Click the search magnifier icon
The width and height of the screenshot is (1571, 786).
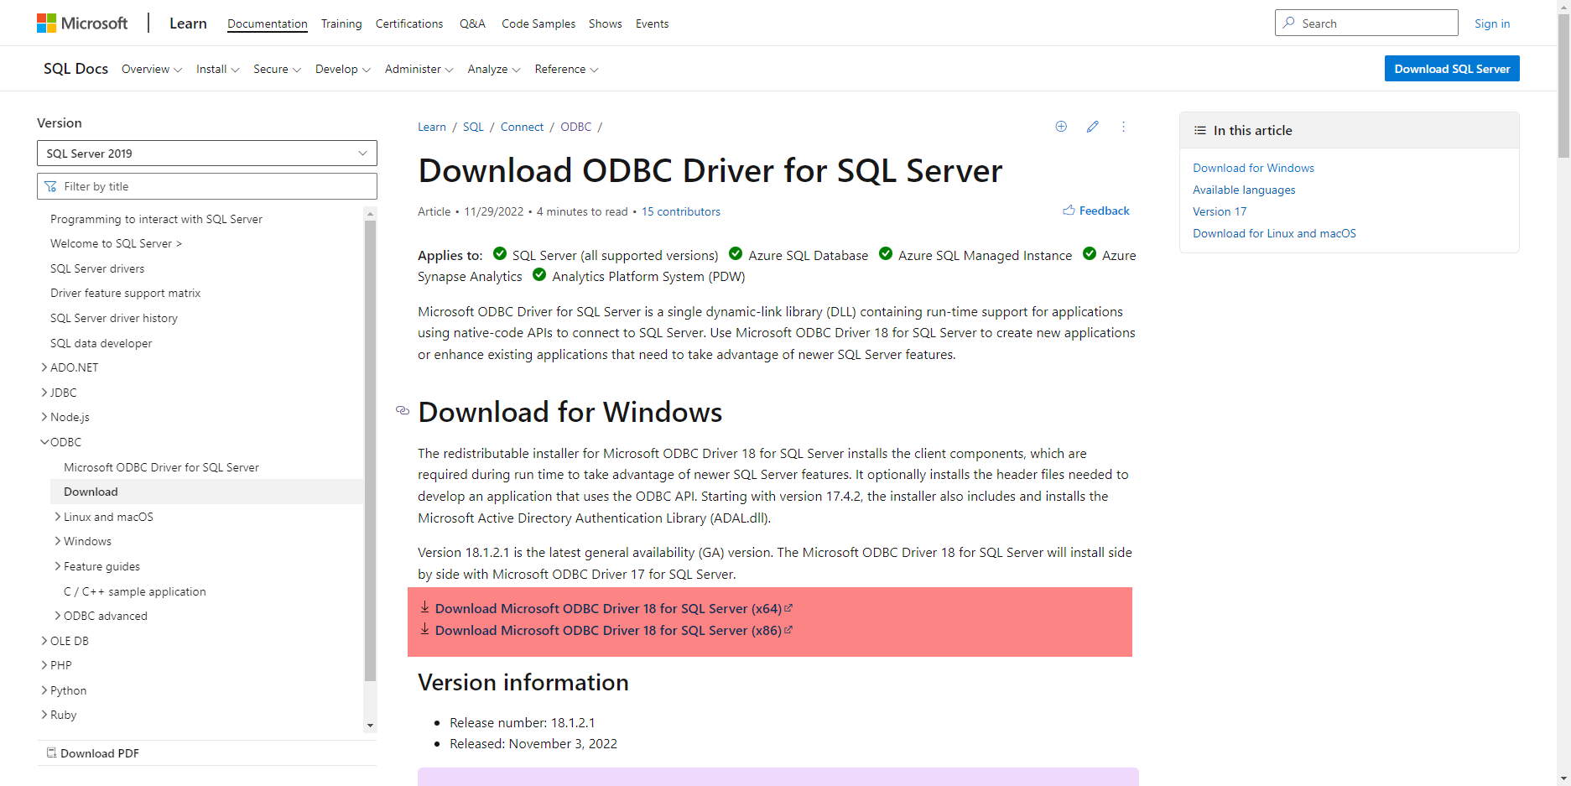[x=1289, y=23]
